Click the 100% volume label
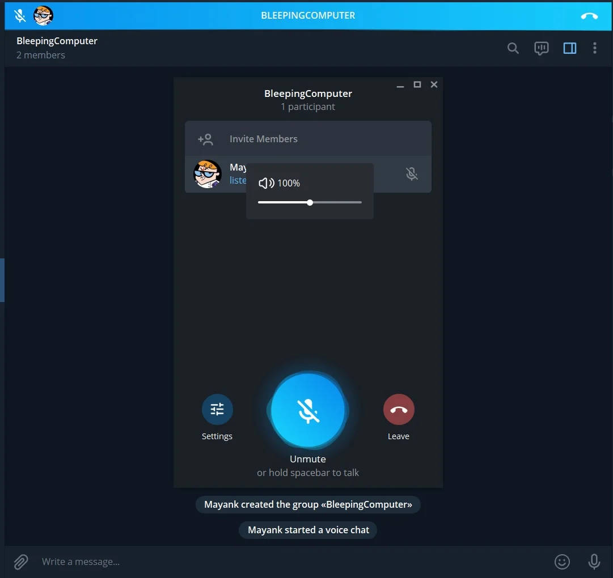 click(x=289, y=183)
